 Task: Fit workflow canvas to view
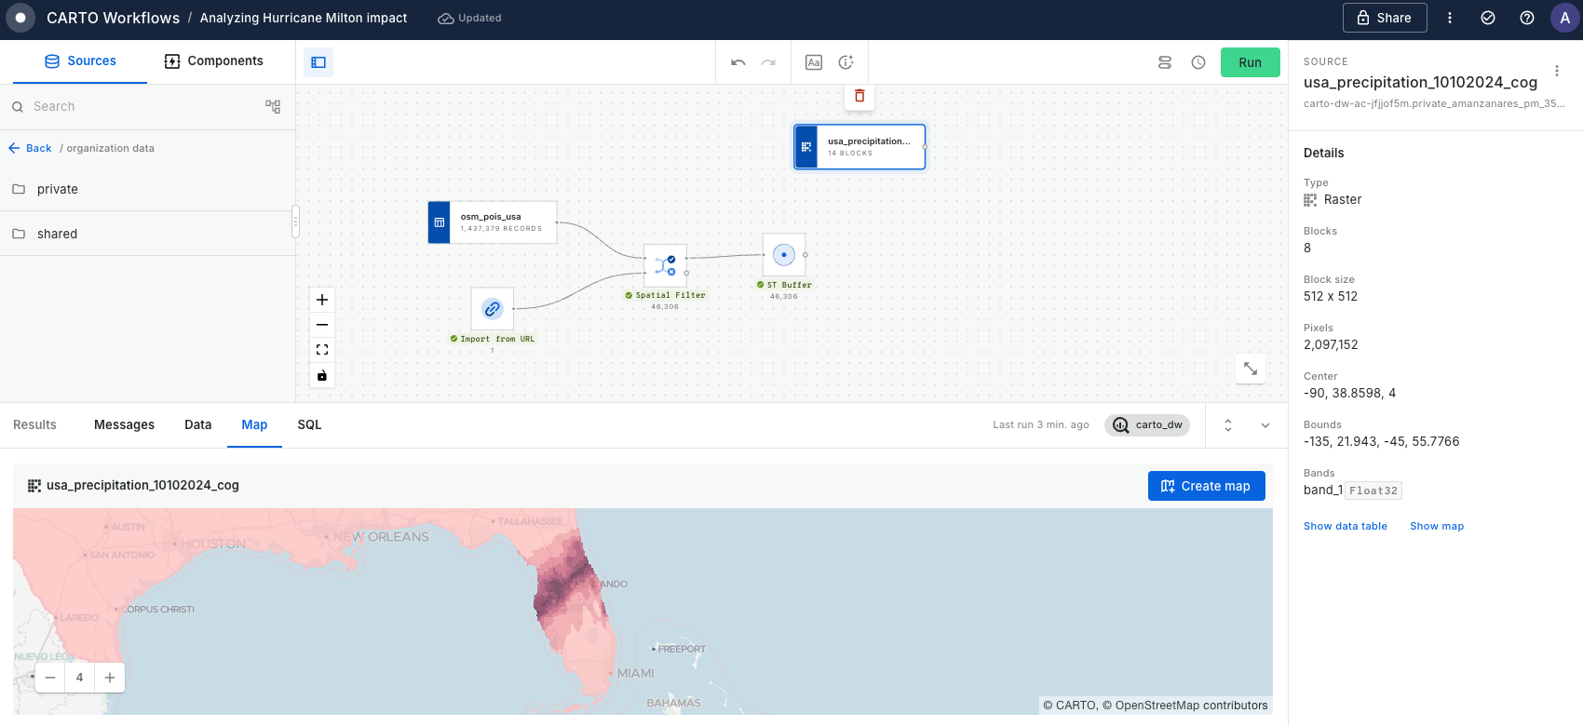(x=322, y=350)
